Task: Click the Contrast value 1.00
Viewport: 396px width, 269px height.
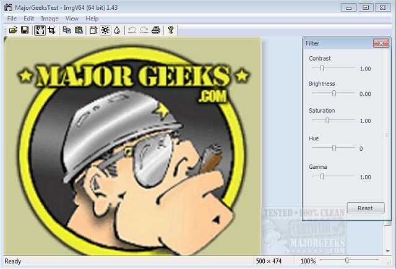Action: pos(366,69)
